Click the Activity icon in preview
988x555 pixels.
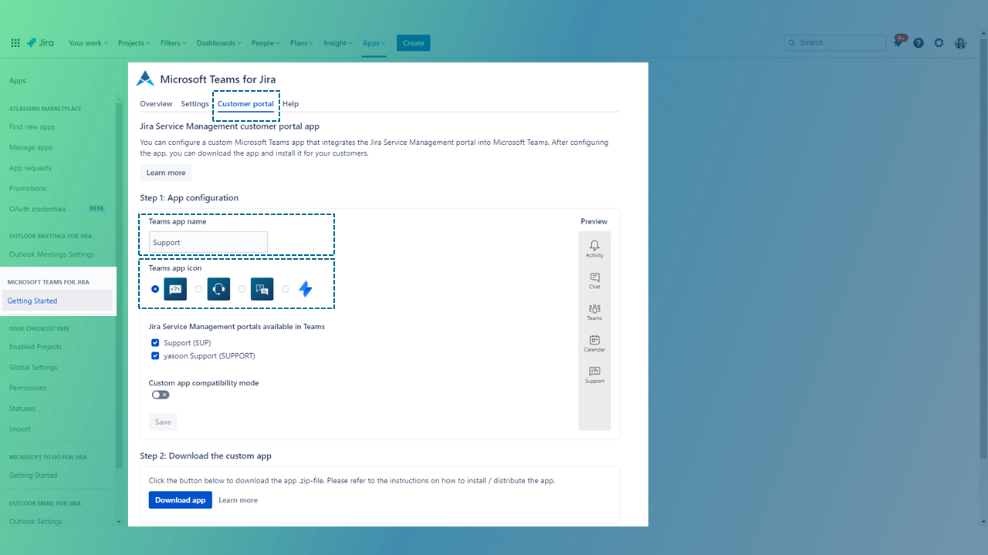coord(594,248)
